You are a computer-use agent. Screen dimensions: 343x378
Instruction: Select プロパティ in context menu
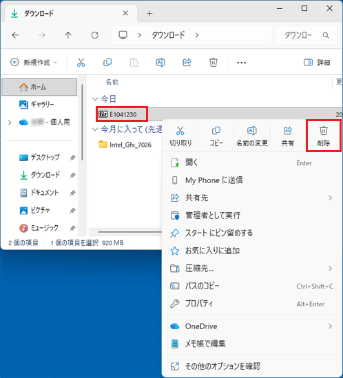click(252, 304)
